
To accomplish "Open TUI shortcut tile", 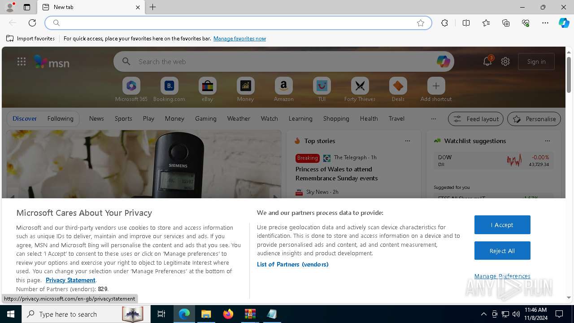I will tap(322, 89).
